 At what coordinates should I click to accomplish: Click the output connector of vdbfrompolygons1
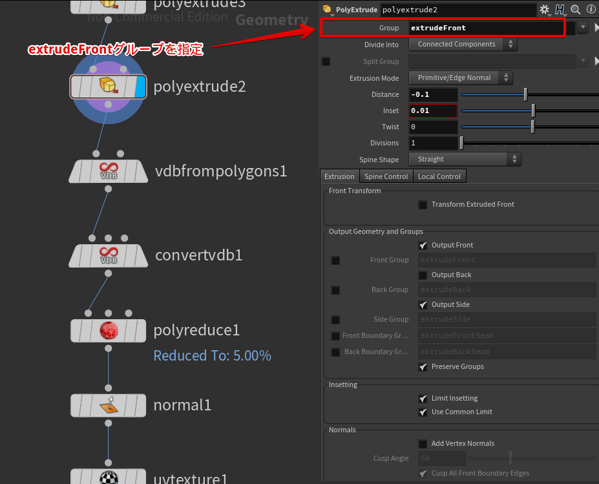109,189
